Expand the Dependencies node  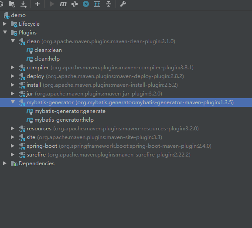tap(5, 163)
